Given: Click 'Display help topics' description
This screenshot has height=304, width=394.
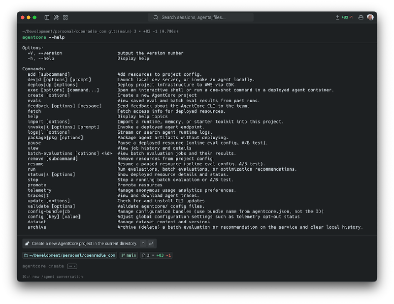Looking at the screenshot, I should pos(142,117).
